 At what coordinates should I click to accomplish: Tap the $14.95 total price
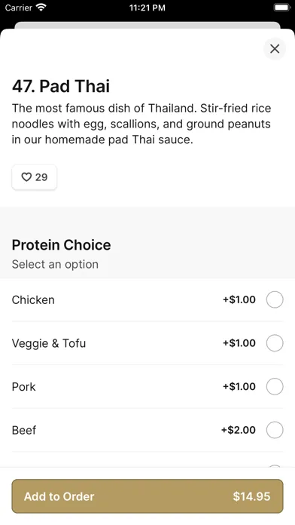click(x=251, y=496)
